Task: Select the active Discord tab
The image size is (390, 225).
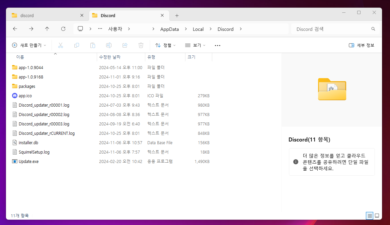Action: pos(129,15)
